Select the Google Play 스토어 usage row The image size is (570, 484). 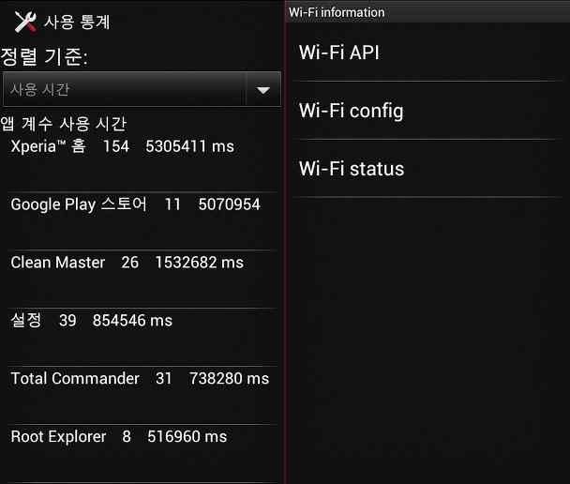coord(142,221)
